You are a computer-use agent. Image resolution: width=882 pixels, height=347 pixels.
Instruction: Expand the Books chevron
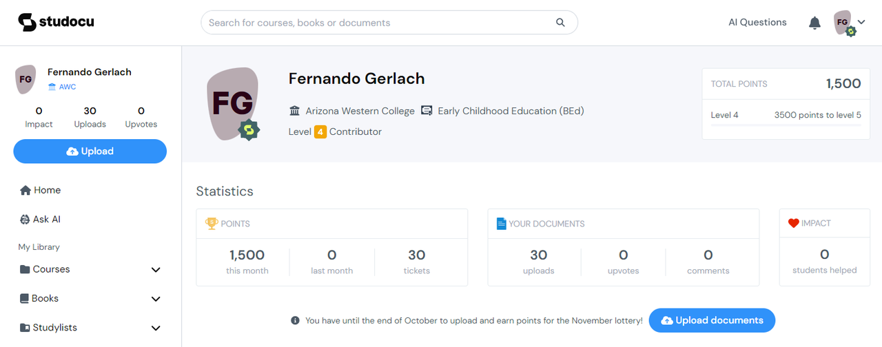tap(156, 299)
